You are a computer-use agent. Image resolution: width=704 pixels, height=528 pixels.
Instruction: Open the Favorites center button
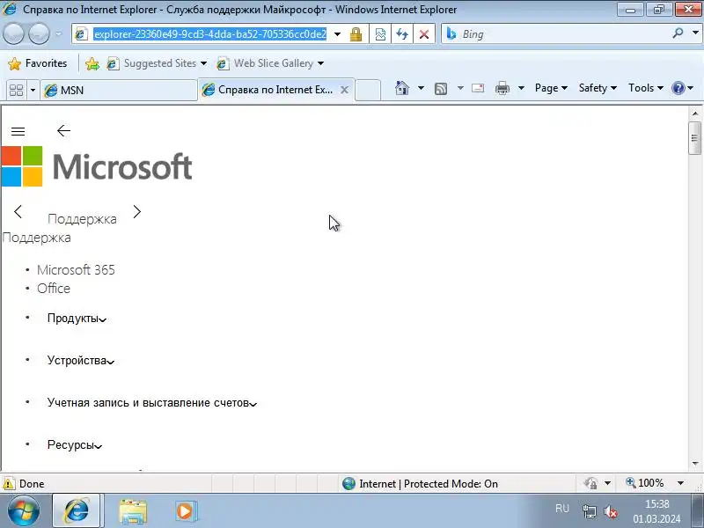38,63
